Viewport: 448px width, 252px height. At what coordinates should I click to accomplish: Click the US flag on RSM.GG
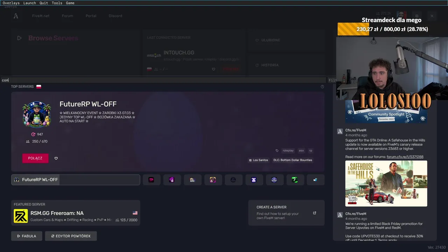click(135, 213)
